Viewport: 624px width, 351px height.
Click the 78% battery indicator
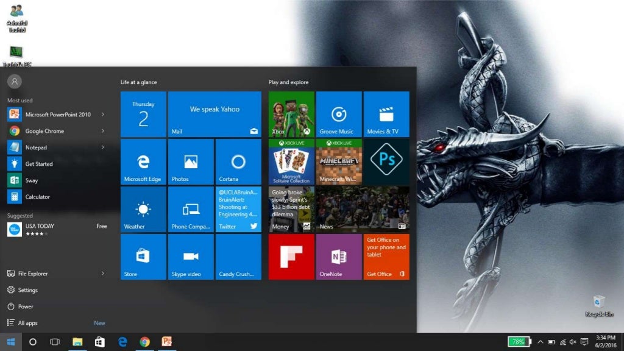tap(519, 342)
